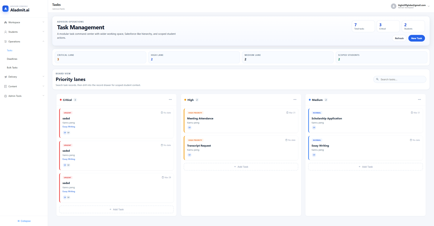
Task: Select the Workspace home icon
Action: [5, 22]
